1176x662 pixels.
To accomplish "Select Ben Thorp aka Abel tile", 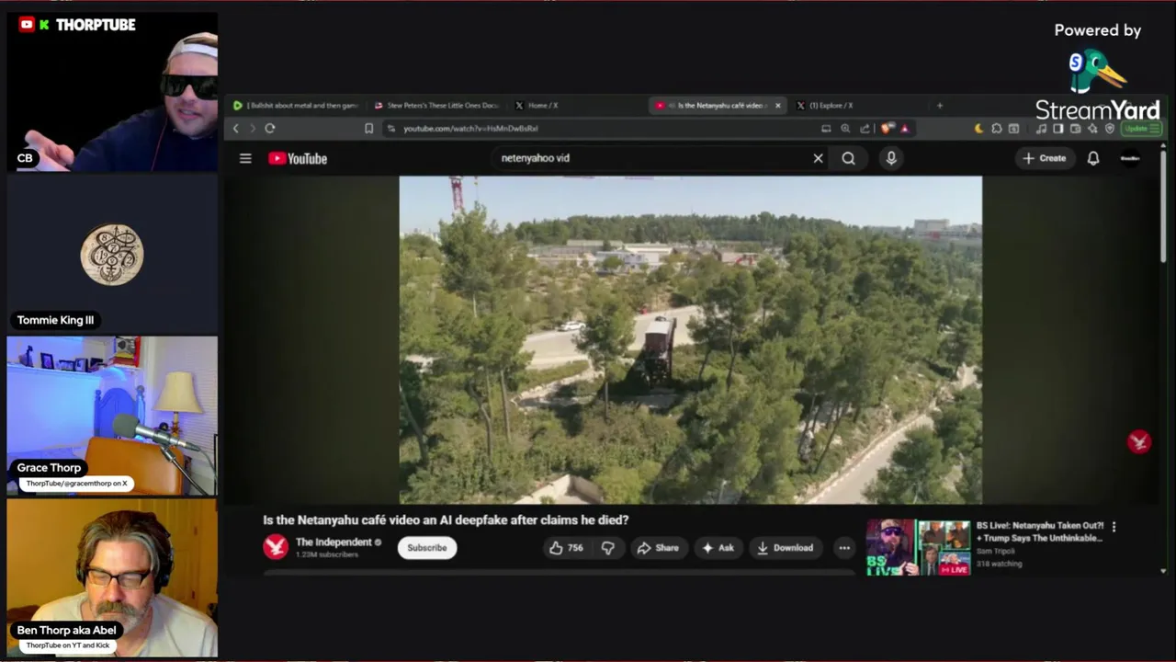I will click(112, 577).
